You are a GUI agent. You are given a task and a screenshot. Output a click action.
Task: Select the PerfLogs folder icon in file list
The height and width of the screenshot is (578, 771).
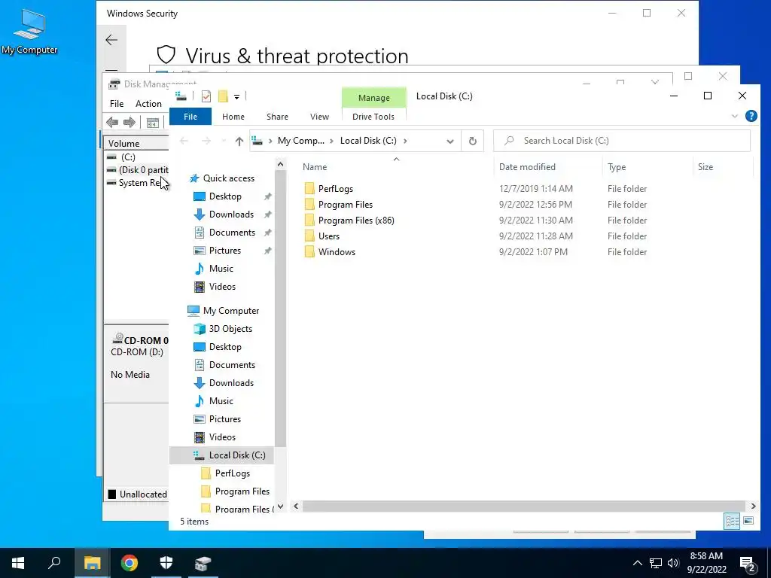click(309, 189)
